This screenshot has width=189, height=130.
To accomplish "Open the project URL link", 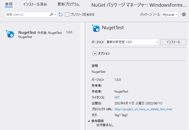I will tap(144, 109).
